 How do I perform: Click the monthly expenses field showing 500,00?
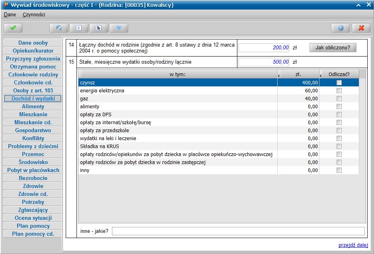[264, 62]
